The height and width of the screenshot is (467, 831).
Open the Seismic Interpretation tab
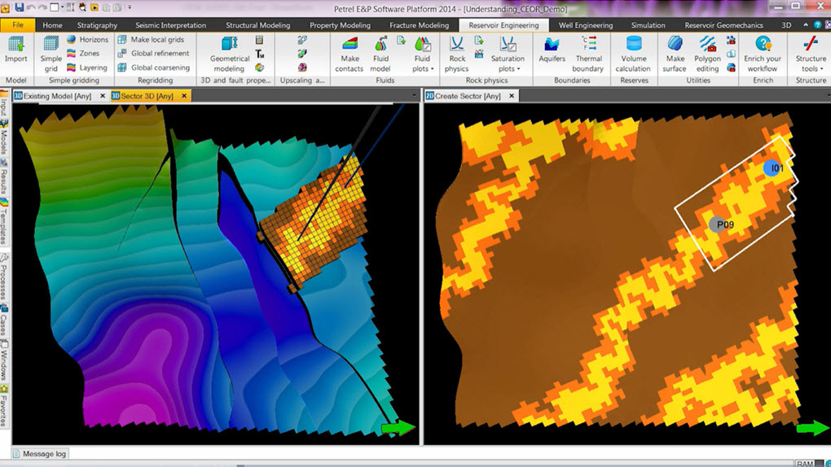point(170,25)
